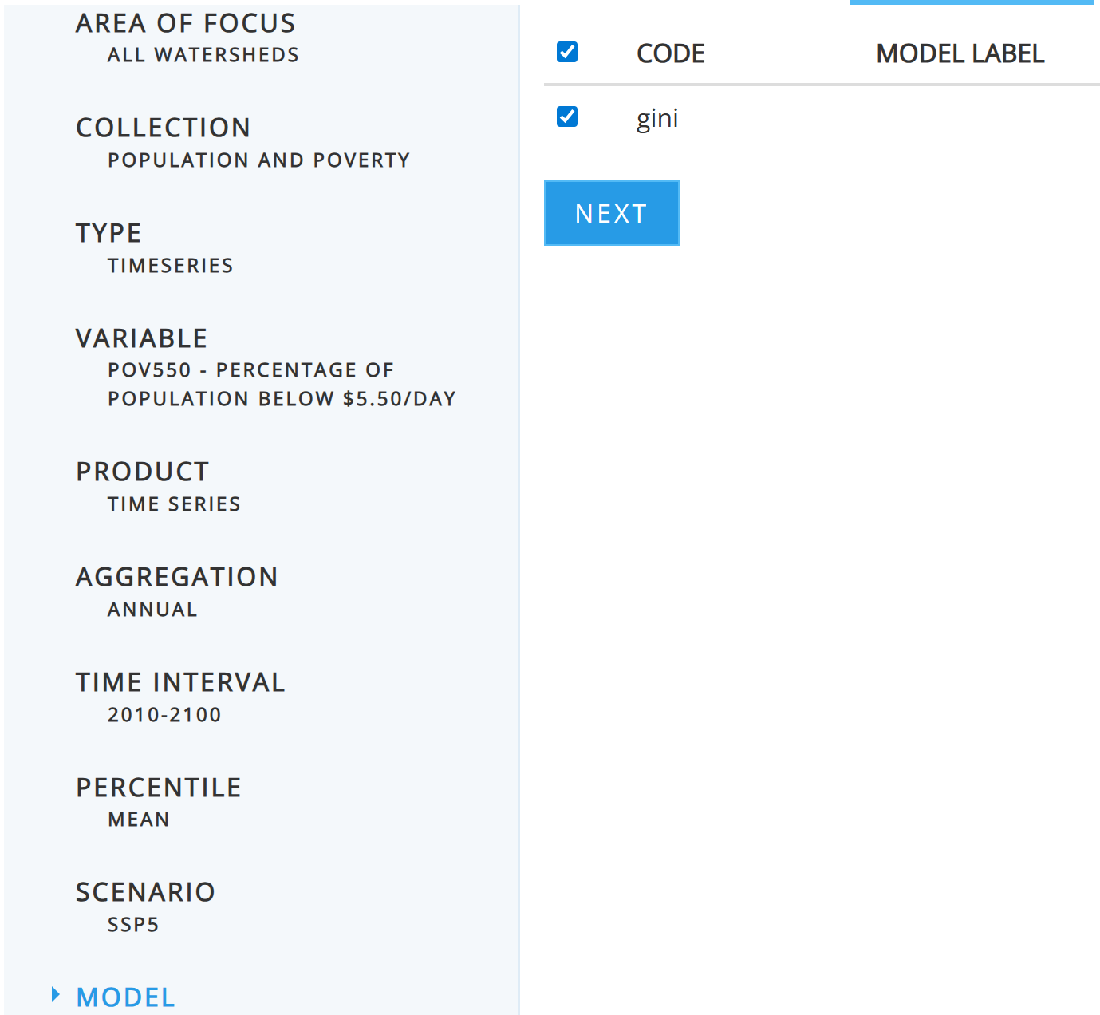This screenshot has height=1015, width=1100.
Task: Click the Population and Poverty value
Action: pyautogui.click(x=258, y=160)
